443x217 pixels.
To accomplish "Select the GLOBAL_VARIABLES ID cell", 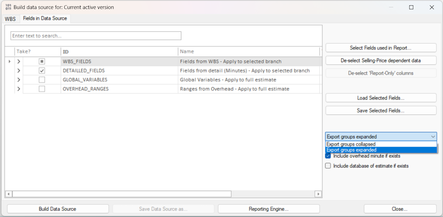I will pos(119,80).
